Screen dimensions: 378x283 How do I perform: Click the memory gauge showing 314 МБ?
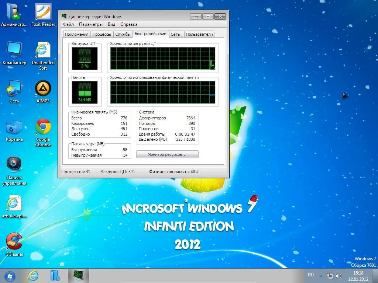click(x=85, y=92)
